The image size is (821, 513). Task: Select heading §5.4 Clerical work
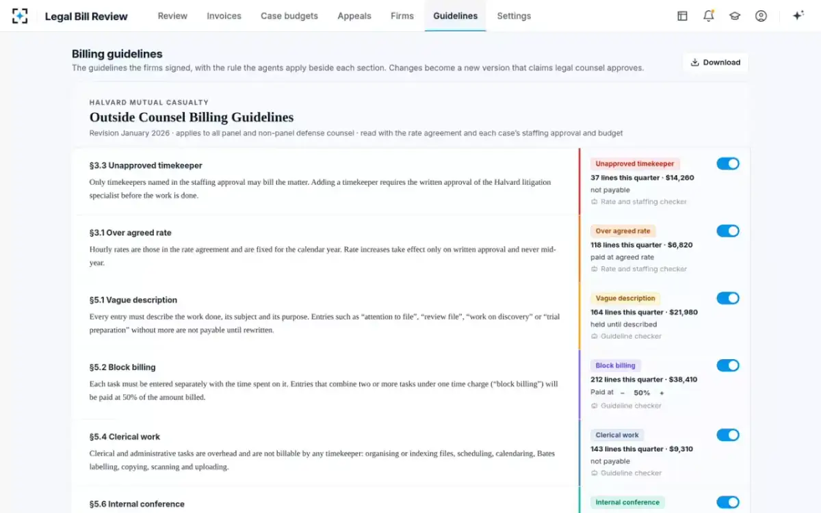[125, 436]
